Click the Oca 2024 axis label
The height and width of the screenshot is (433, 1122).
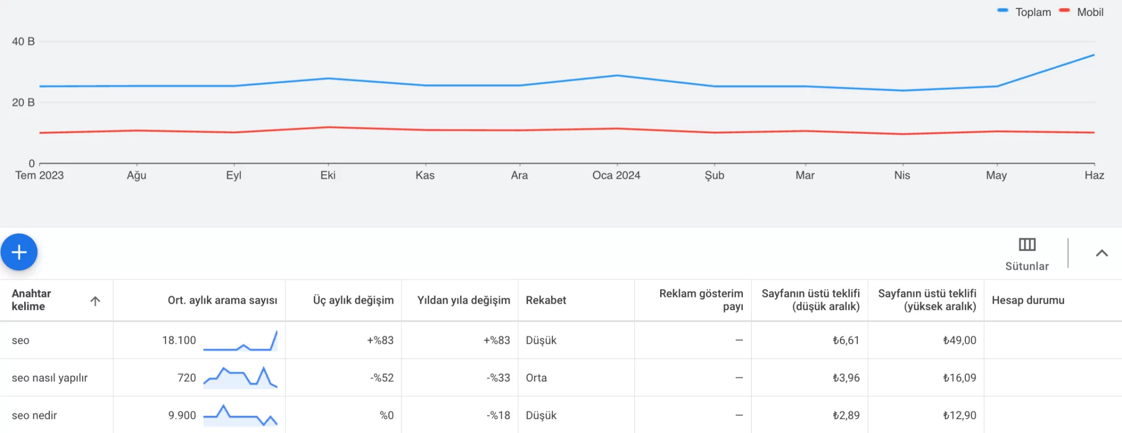(x=616, y=175)
